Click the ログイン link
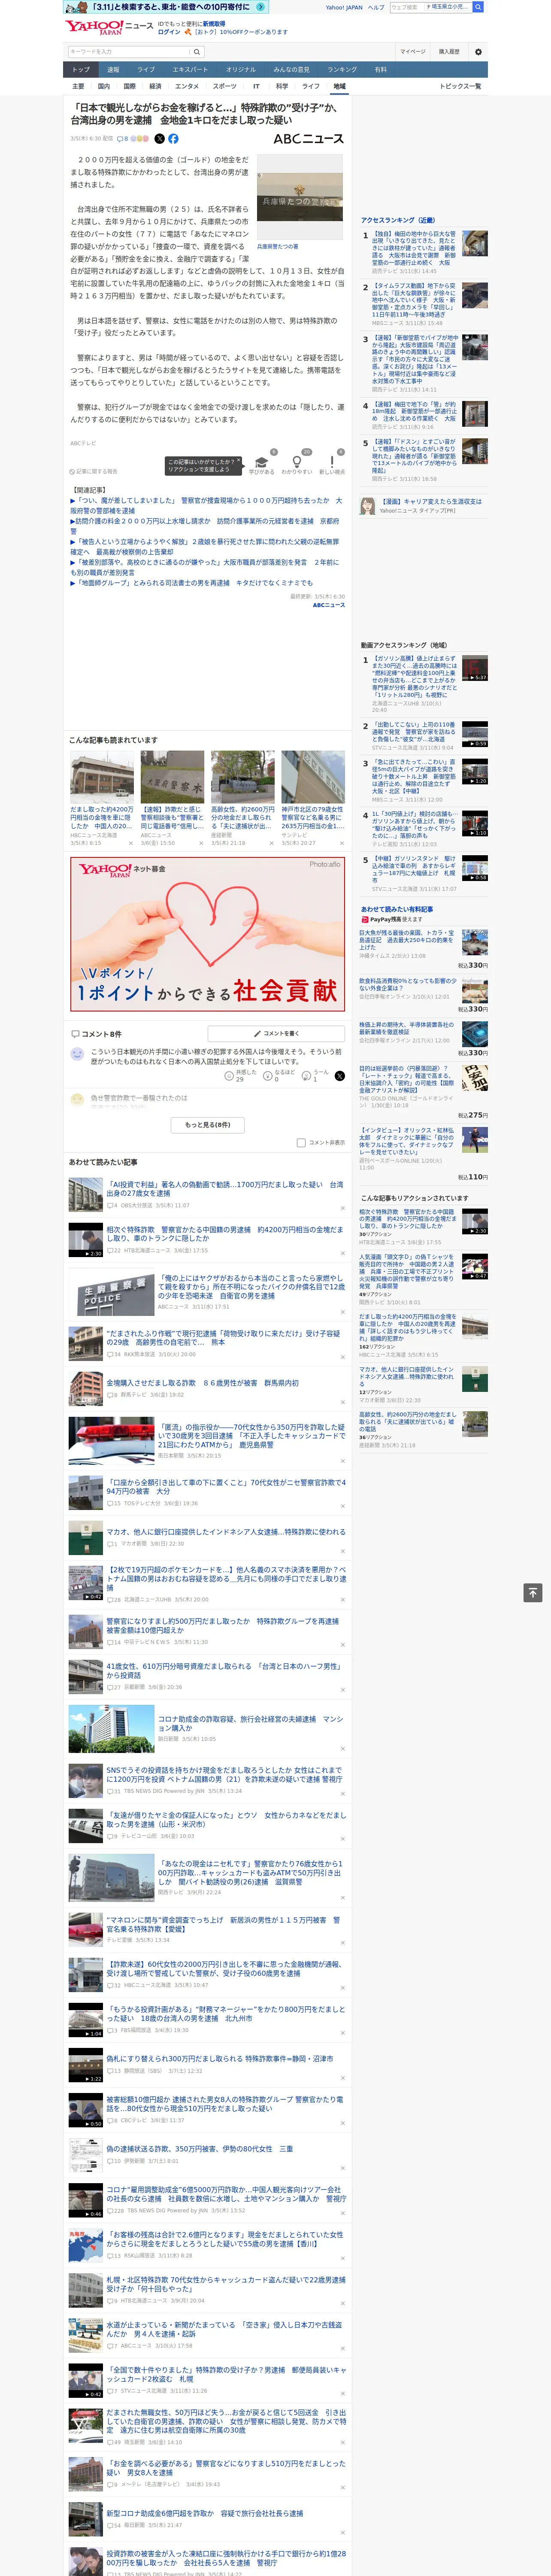The height and width of the screenshot is (2576, 551). pyautogui.click(x=169, y=32)
